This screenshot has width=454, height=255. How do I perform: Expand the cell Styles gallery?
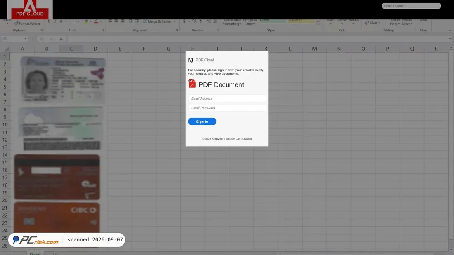point(318,22)
